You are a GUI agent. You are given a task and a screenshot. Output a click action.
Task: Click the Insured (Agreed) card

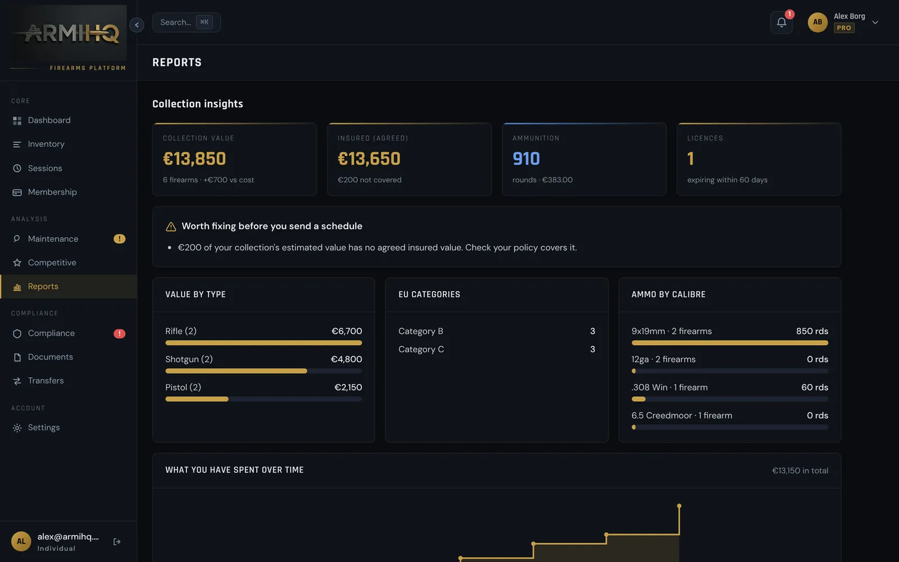click(x=409, y=159)
